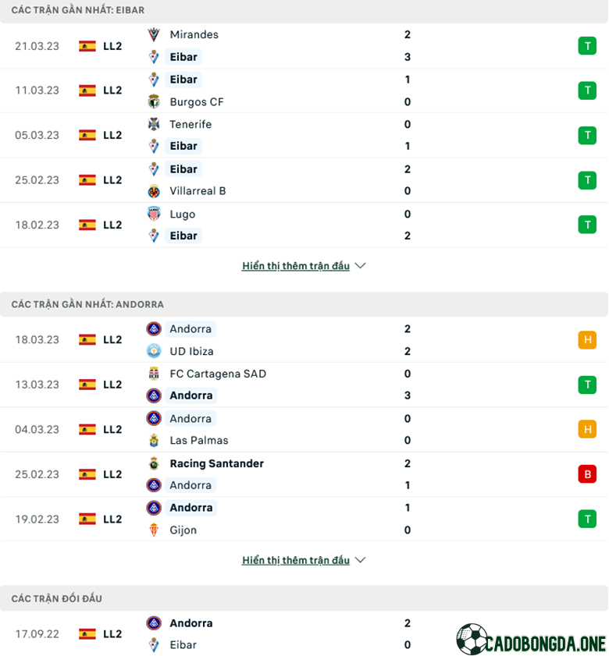
Task: Click the Villarreal B yellow crest
Action: pos(154,191)
